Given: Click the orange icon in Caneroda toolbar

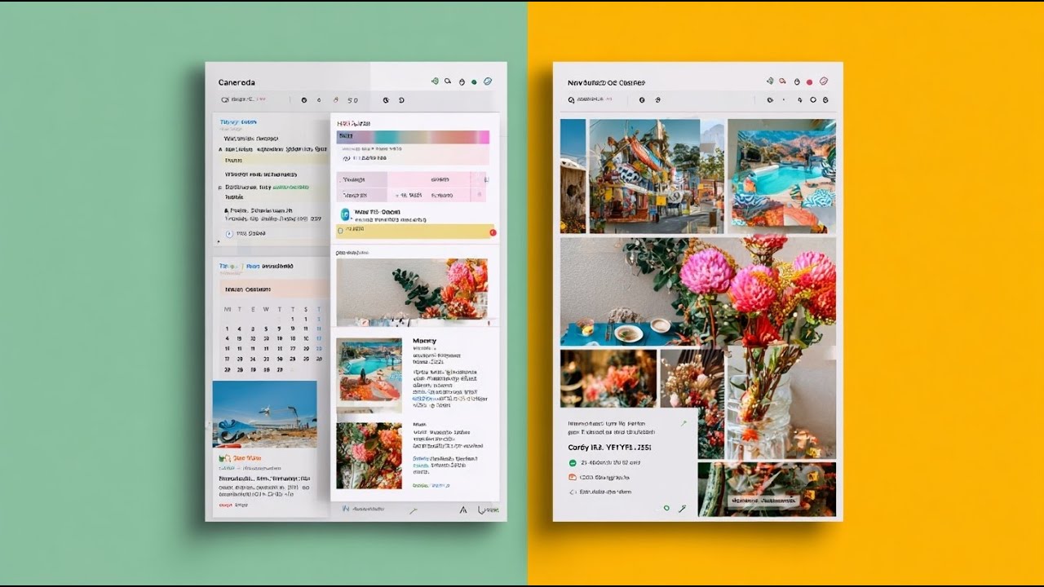Looking at the screenshot, I should (337, 99).
